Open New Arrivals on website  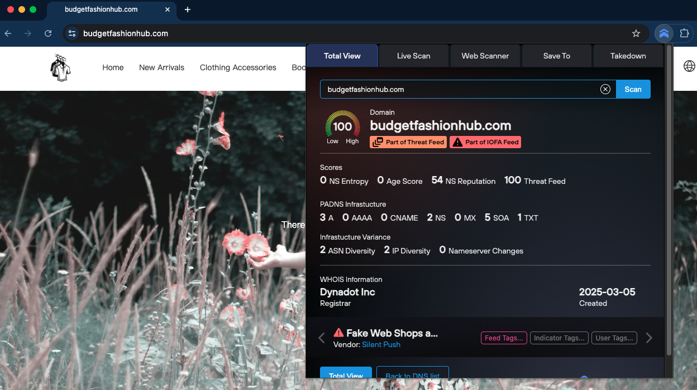point(161,67)
